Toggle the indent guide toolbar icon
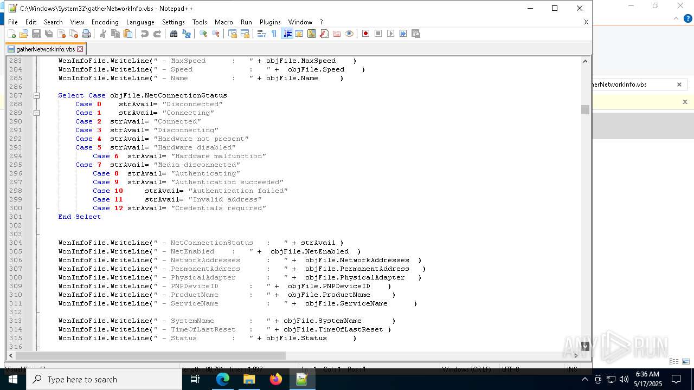The image size is (694, 390). click(x=287, y=34)
